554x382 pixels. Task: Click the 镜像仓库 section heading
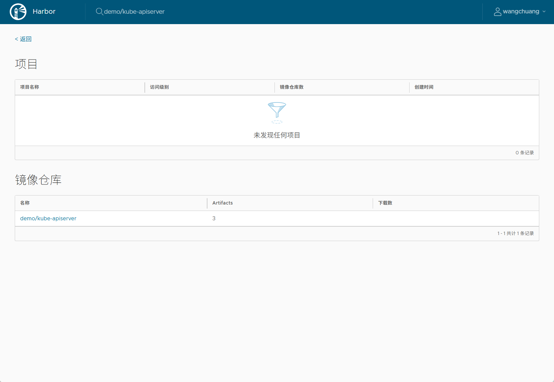38,180
